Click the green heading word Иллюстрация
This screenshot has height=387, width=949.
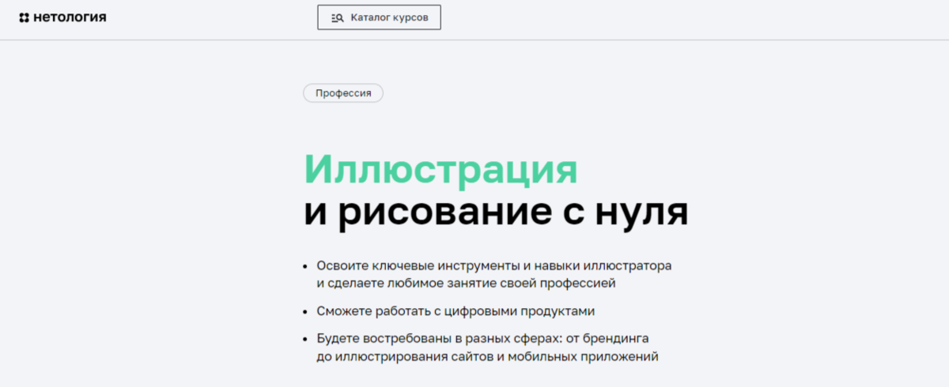(441, 169)
